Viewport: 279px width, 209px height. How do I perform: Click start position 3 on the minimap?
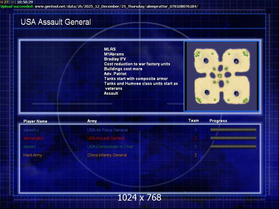tap(236, 93)
